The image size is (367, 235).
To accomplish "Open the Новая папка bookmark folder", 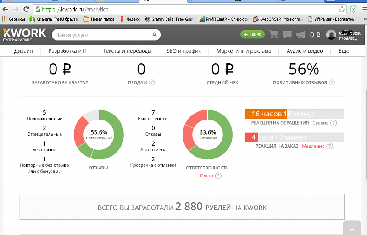I will [99, 19].
